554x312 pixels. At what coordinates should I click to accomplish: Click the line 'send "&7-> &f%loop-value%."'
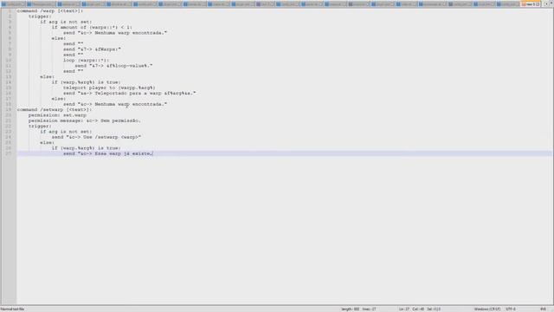pos(113,66)
